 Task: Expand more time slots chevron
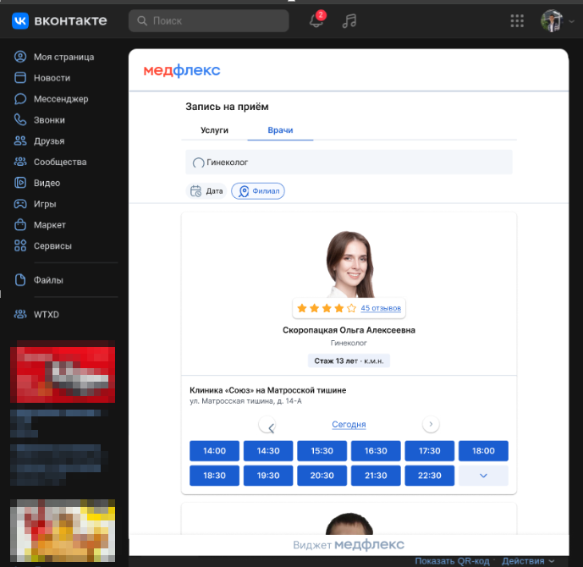(x=483, y=476)
